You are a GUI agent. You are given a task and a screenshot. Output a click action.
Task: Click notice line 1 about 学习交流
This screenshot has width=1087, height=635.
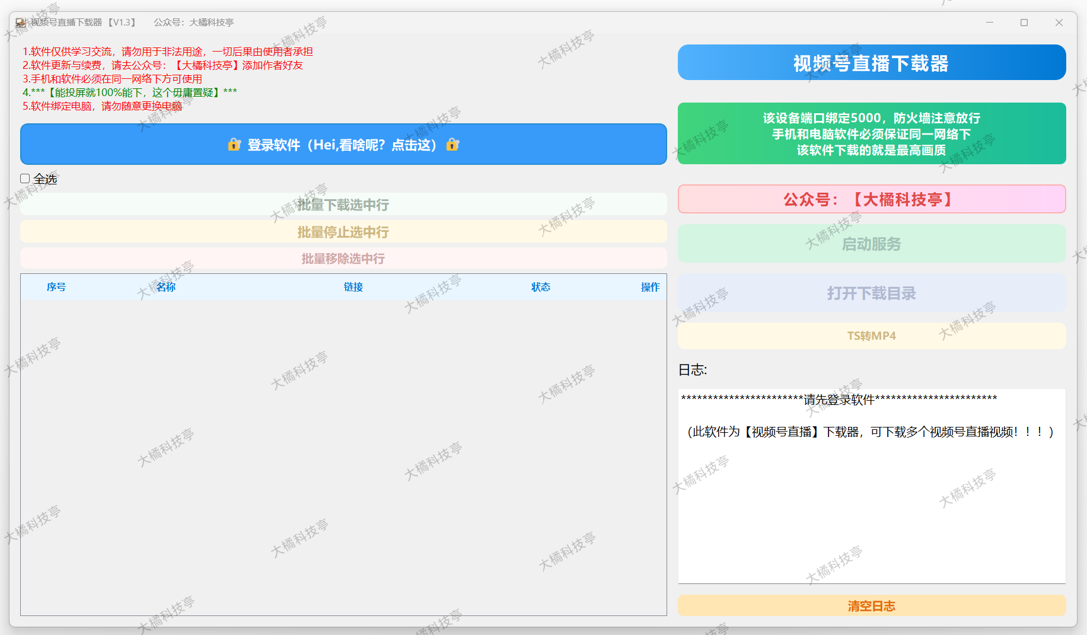point(168,52)
